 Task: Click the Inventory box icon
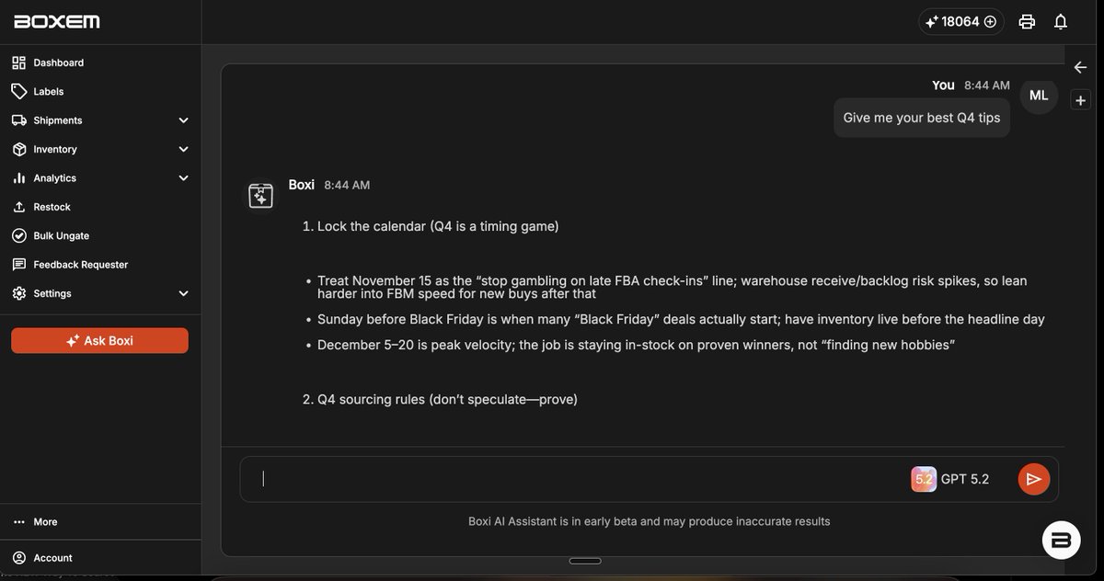pos(18,149)
